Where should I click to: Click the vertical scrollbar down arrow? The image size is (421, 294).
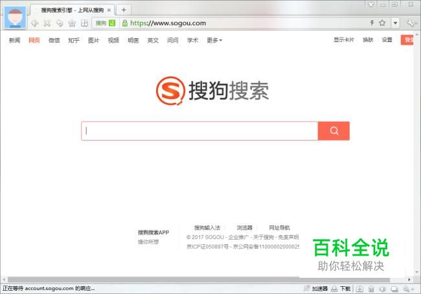point(416,272)
